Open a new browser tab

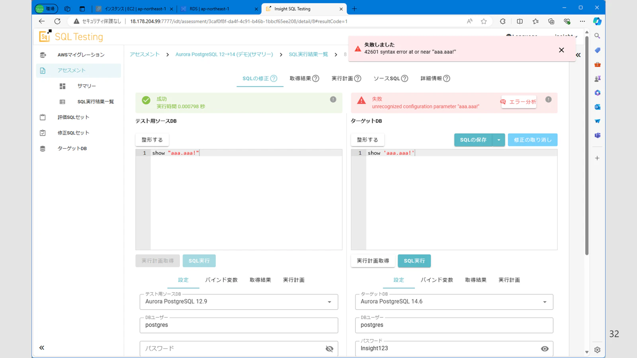[354, 9]
